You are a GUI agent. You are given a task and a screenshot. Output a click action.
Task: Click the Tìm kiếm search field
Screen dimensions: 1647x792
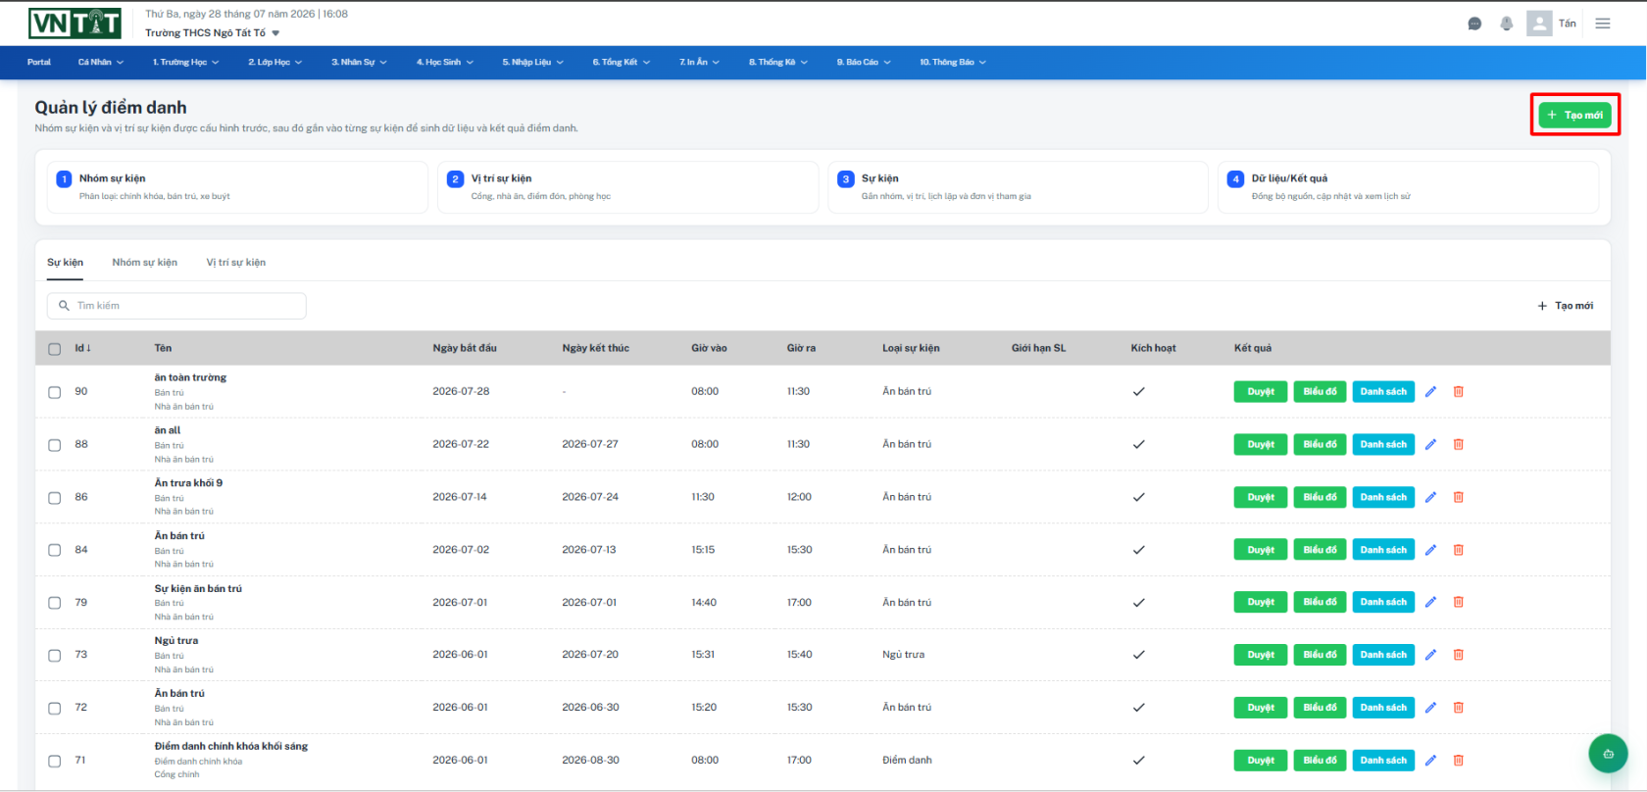pos(176,306)
